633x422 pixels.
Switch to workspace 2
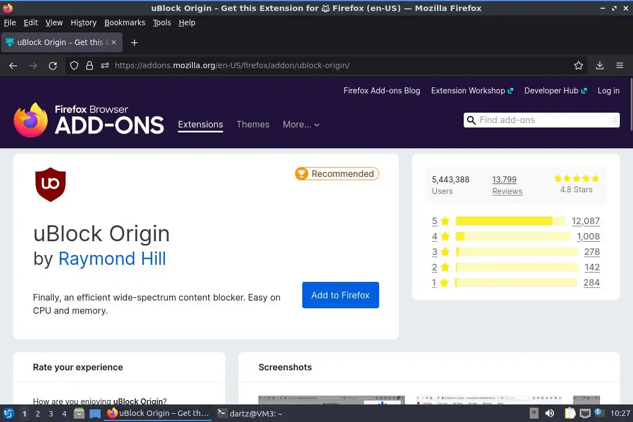[x=37, y=414]
